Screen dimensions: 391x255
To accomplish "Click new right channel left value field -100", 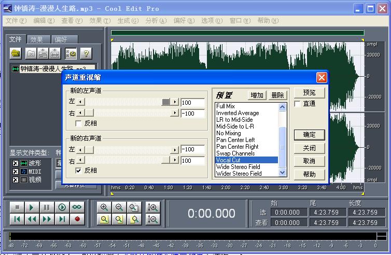I will (193, 150).
